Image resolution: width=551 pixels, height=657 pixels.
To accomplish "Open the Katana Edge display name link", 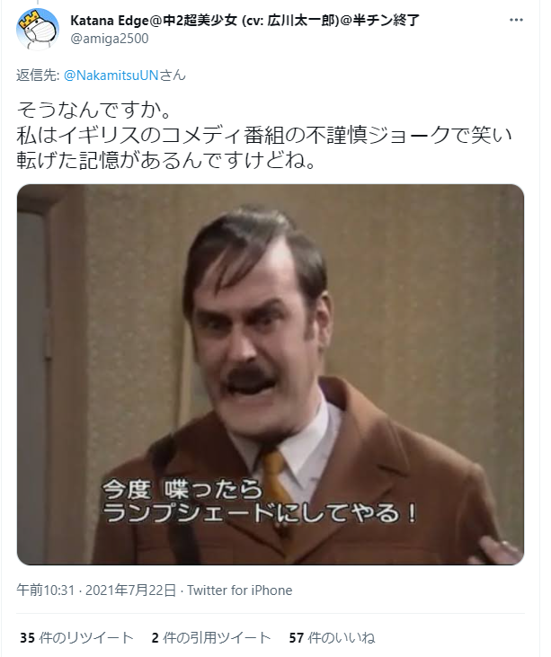I will coord(244,20).
